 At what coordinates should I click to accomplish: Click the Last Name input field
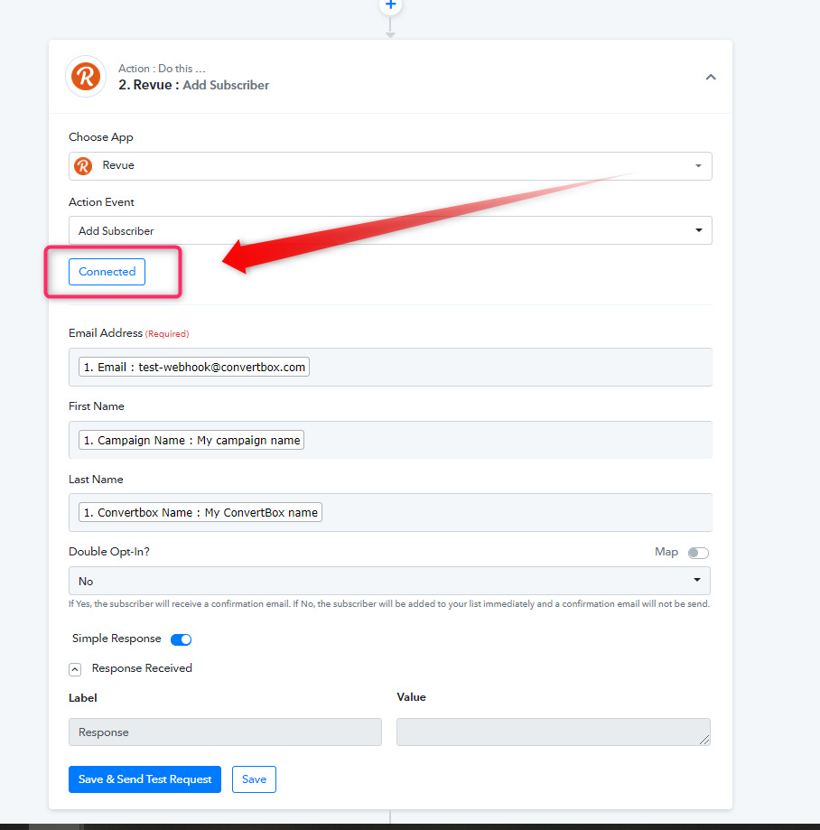point(390,512)
